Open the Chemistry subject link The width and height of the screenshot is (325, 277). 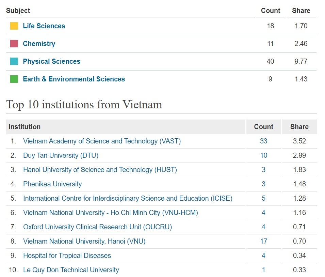point(39,44)
